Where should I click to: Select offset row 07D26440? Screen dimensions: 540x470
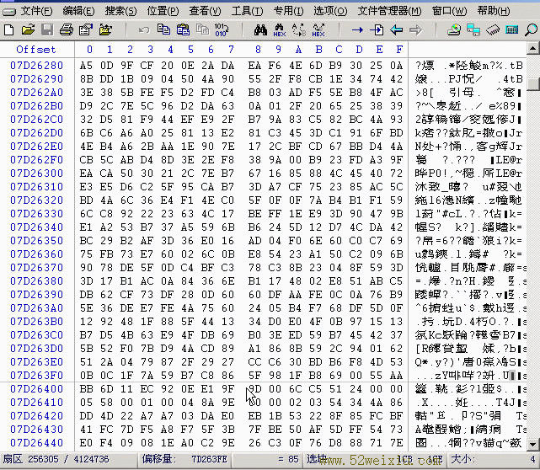[x=37, y=443]
